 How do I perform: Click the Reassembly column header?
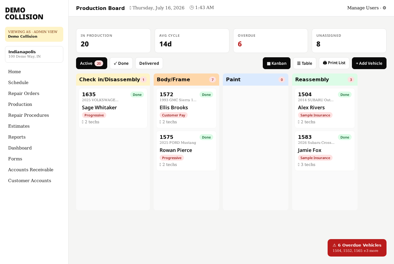coord(325,79)
